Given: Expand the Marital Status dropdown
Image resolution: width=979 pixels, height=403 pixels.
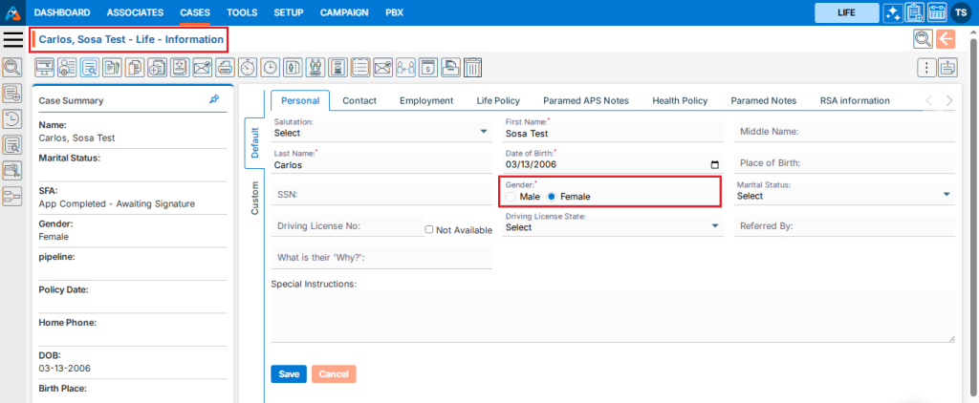Looking at the screenshot, I should (845, 195).
